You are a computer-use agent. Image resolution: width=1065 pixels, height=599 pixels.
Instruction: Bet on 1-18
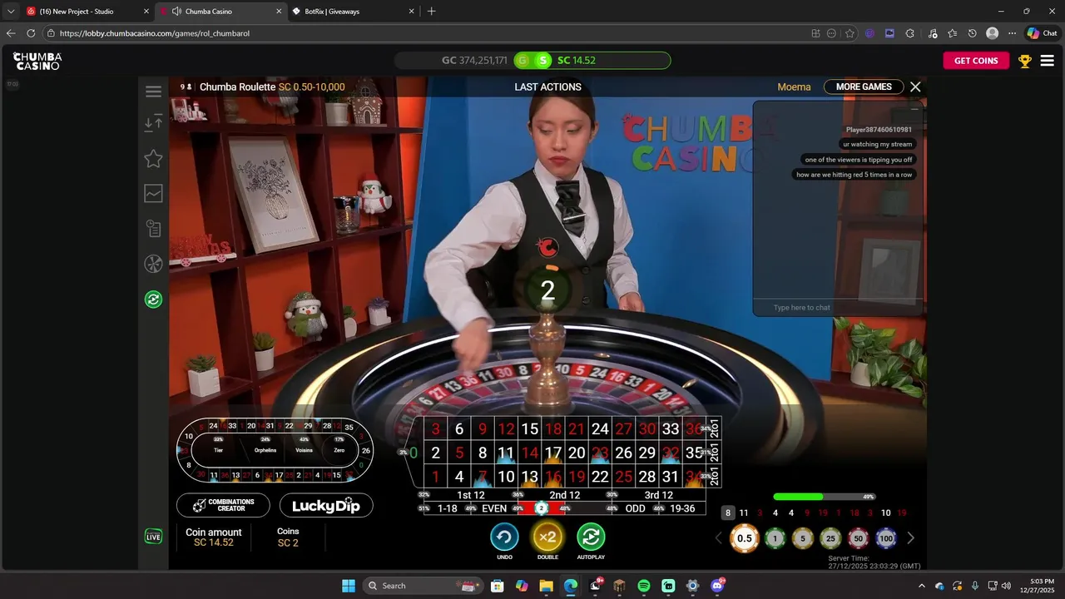pyautogui.click(x=447, y=508)
